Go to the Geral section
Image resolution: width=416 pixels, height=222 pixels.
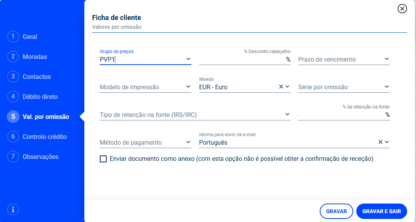point(30,37)
